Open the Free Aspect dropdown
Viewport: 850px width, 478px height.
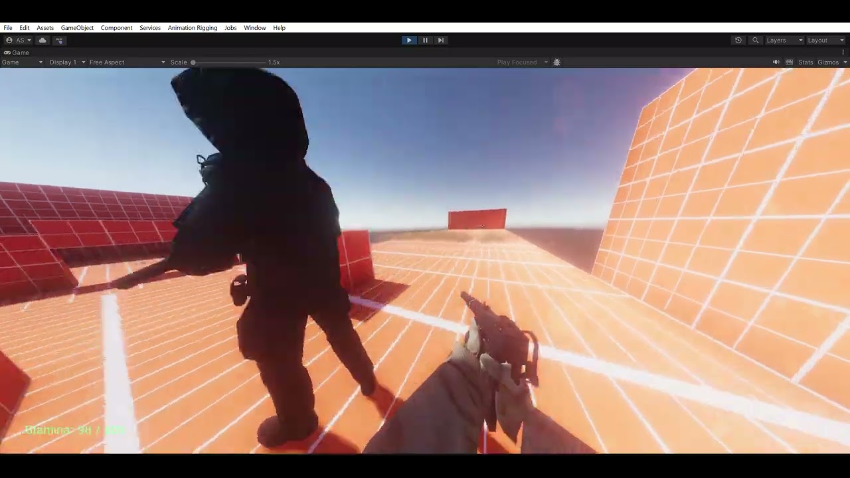tap(127, 62)
